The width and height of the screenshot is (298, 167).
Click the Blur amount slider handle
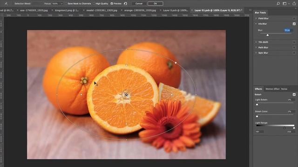(268, 35)
